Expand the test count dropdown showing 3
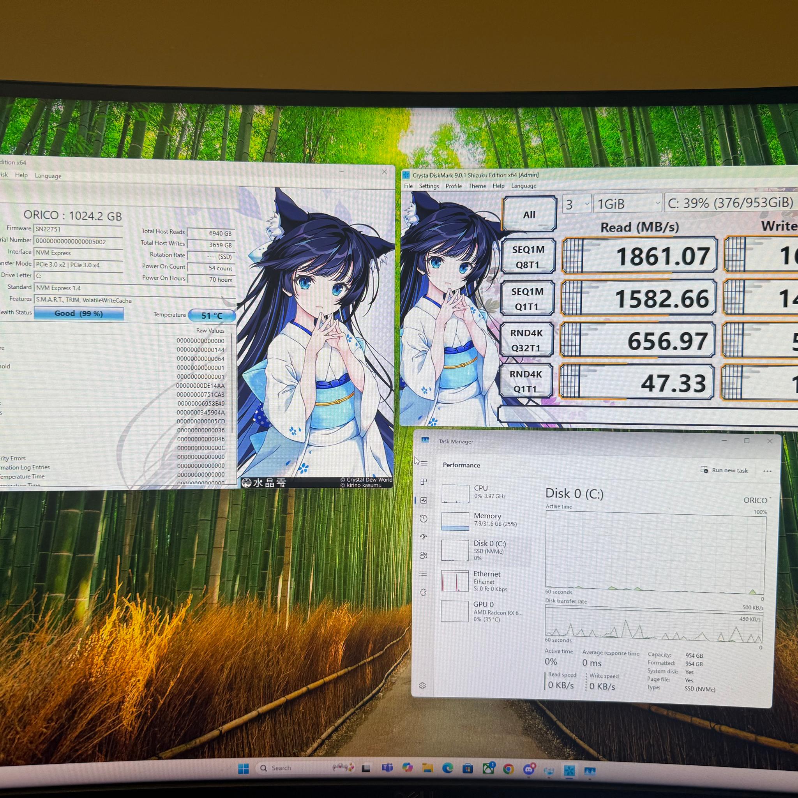798x798 pixels. tap(577, 204)
